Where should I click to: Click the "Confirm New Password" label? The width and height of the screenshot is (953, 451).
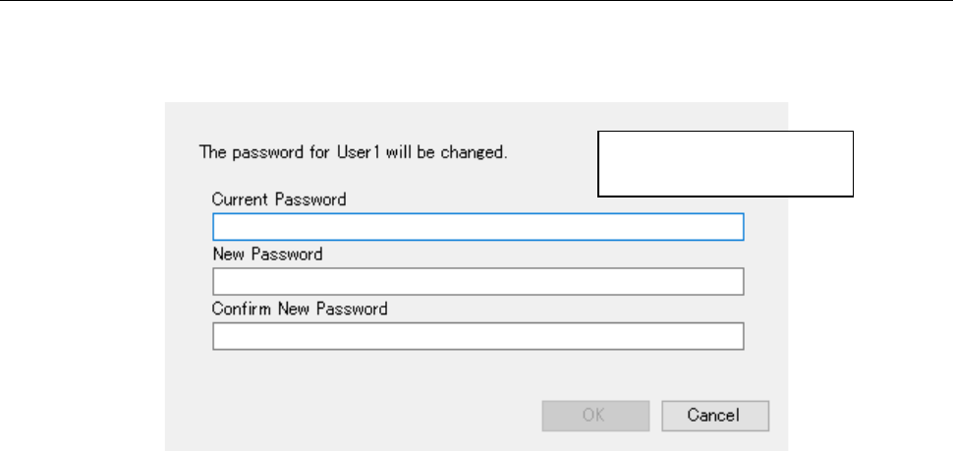[x=300, y=309]
